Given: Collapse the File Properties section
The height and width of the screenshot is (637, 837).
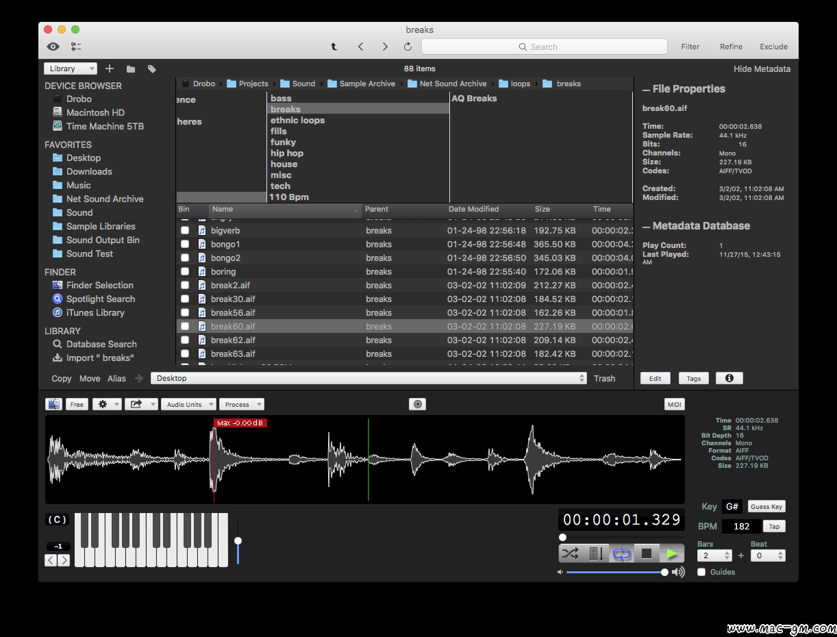Looking at the screenshot, I should pos(647,89).
